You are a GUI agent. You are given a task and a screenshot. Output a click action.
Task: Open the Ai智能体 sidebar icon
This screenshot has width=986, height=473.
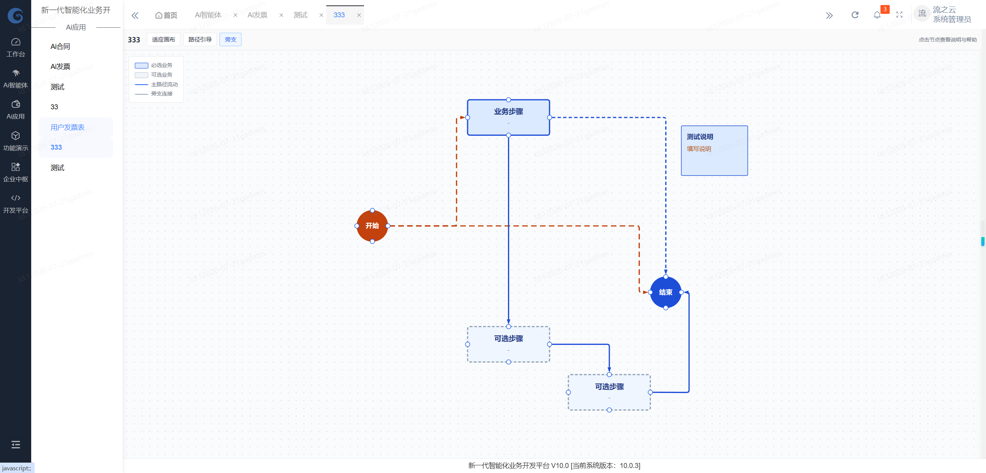[x=15, y=79]
